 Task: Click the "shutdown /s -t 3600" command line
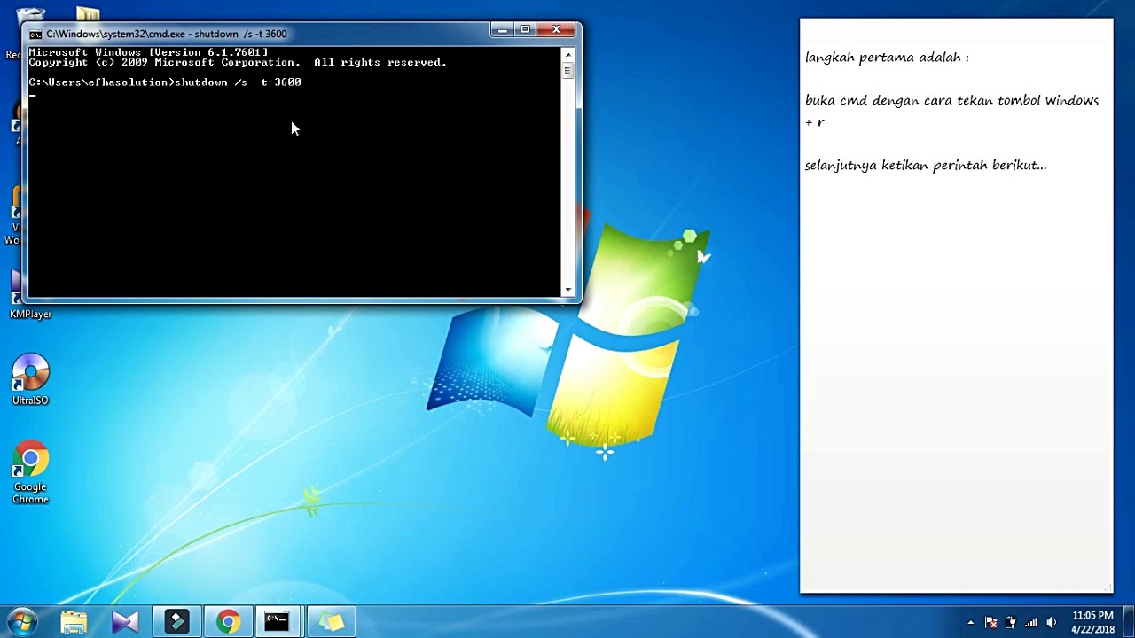point(165,82)
